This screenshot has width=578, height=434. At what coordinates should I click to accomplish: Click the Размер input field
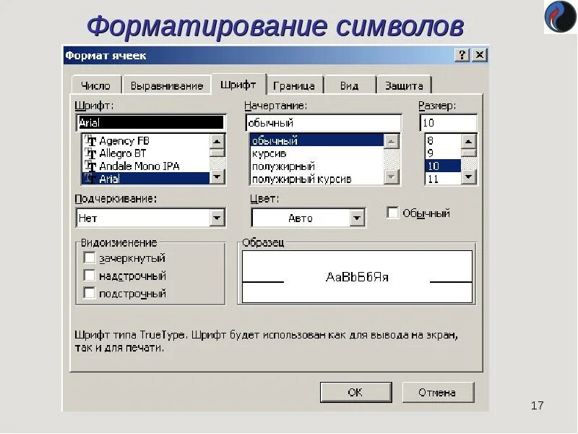tap(448, 122)
